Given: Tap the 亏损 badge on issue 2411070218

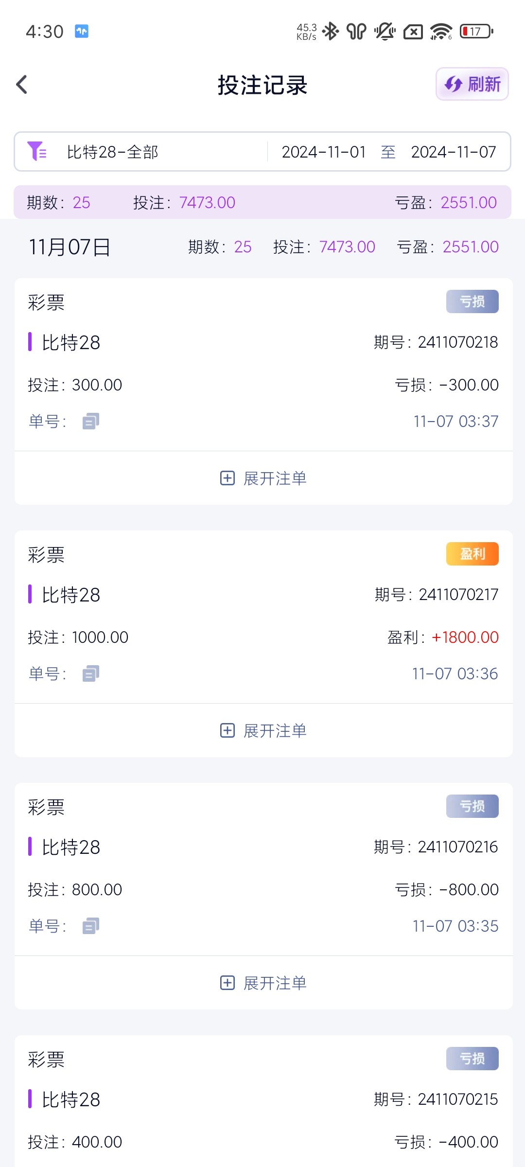Looking at the screenshot, I should tap(472, 301).
